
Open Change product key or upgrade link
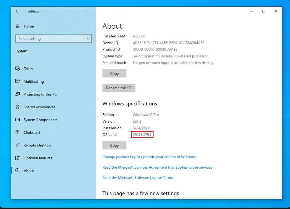click(149, 157)
